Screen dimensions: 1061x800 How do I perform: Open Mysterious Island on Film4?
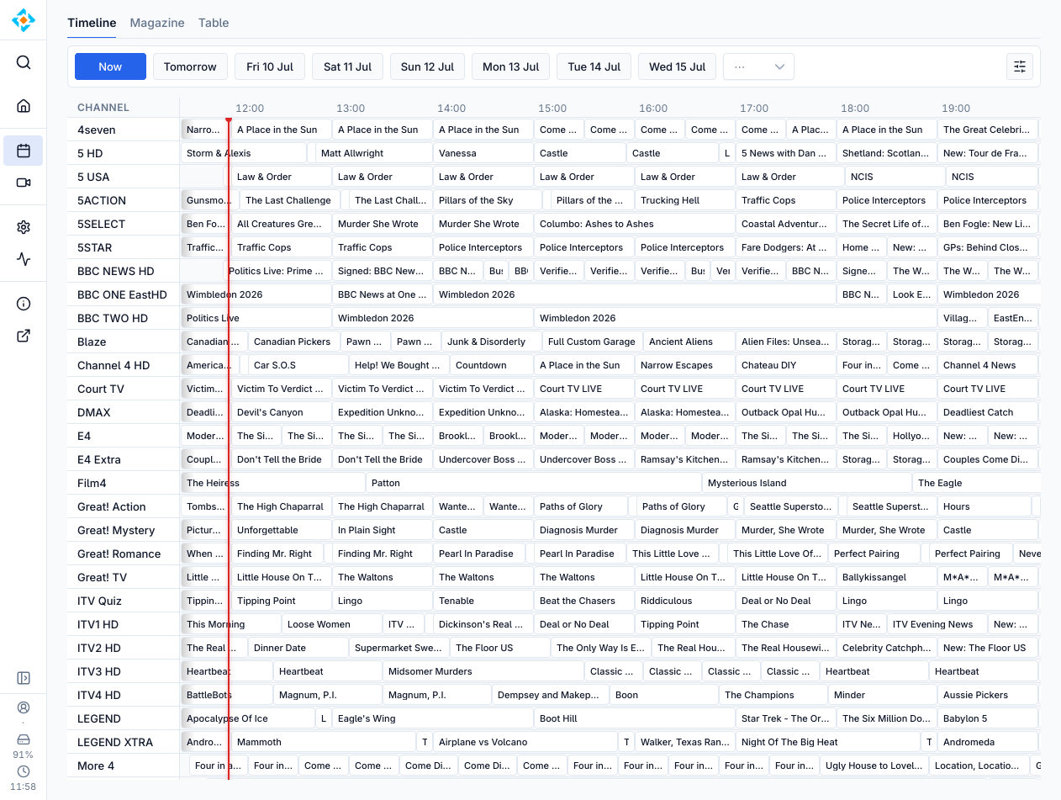807,483
